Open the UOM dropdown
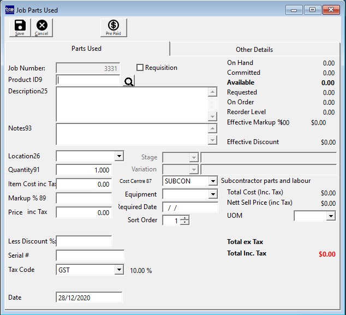Image resolution: width=346 pixels, height=315 pixels. tap(331, 216)
